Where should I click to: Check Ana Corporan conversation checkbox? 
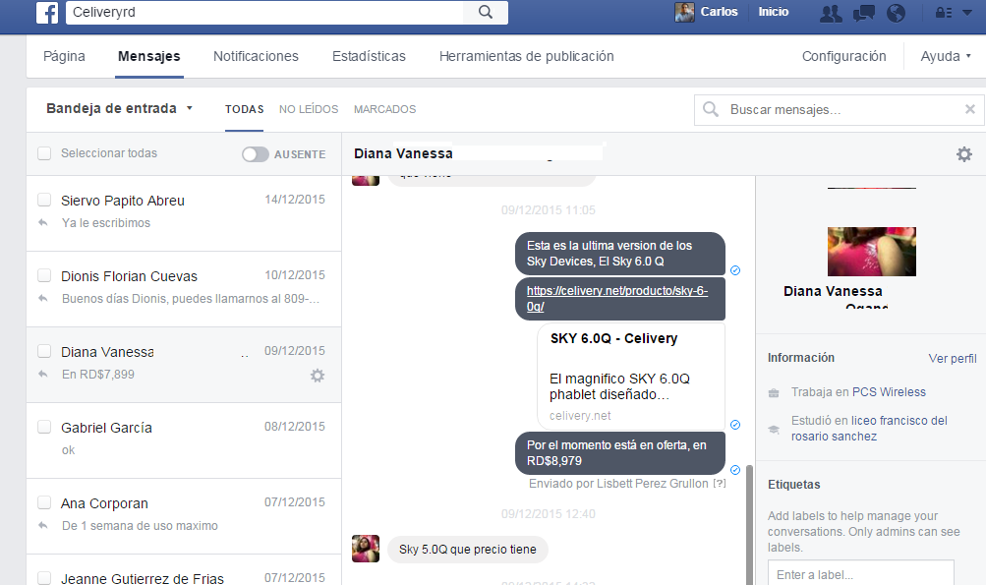[x=44, y=502]
